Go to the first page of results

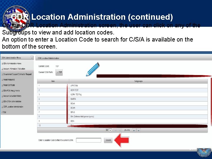[116, 130]
